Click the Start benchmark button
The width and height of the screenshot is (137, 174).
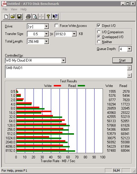point(122,60)
